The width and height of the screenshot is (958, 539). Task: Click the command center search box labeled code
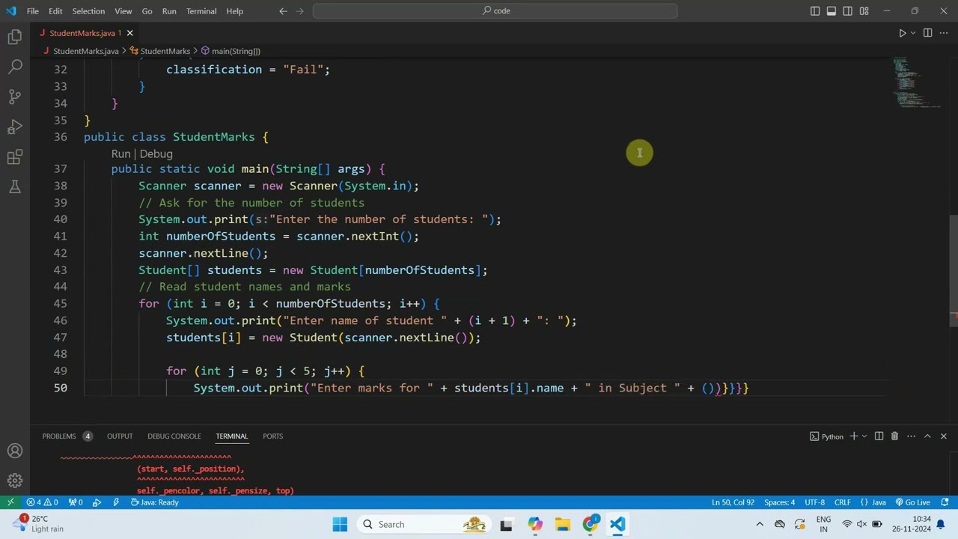pos(495,10)
